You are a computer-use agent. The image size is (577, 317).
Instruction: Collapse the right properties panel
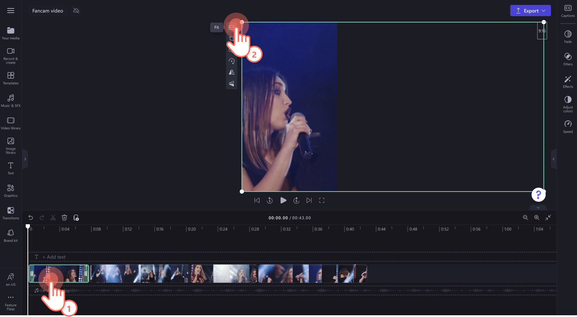(x=554, y=159)
